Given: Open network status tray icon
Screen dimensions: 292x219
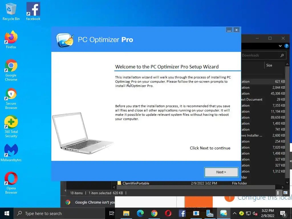Looking at the screenshot, I should 248,213.
